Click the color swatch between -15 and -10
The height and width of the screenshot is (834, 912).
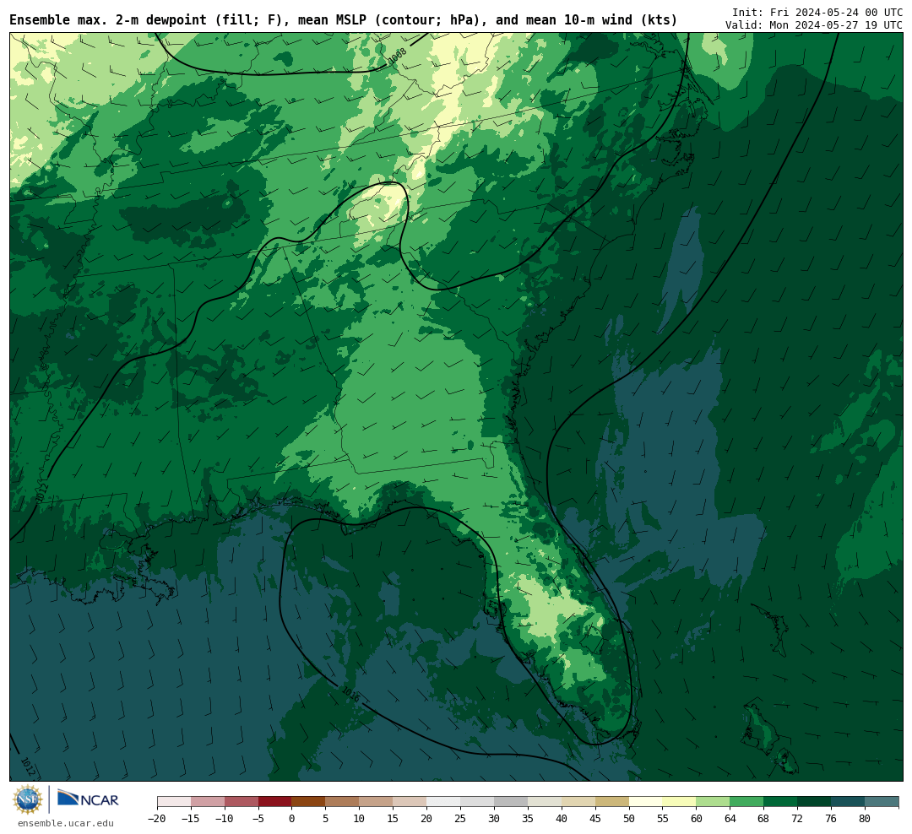[x=208, y=802]
